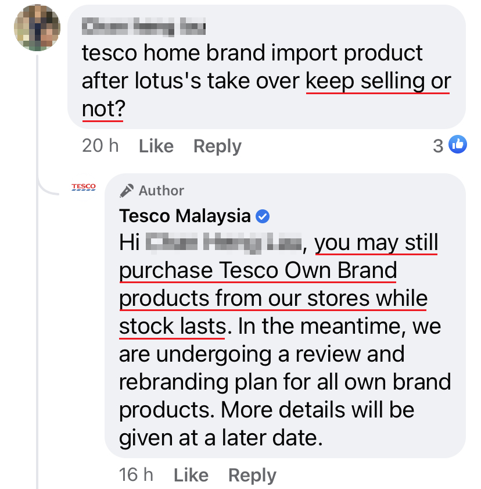Like the Tesco Malaysia reply

pos(191,475)
